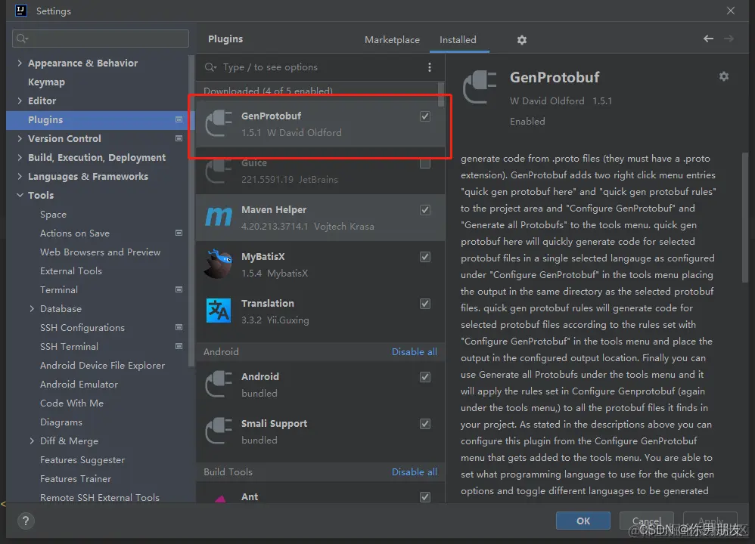The height and width of the screenshot is (544, 755).
Task: Enable the Guice plugin checkbox
Action: [425, 163]
